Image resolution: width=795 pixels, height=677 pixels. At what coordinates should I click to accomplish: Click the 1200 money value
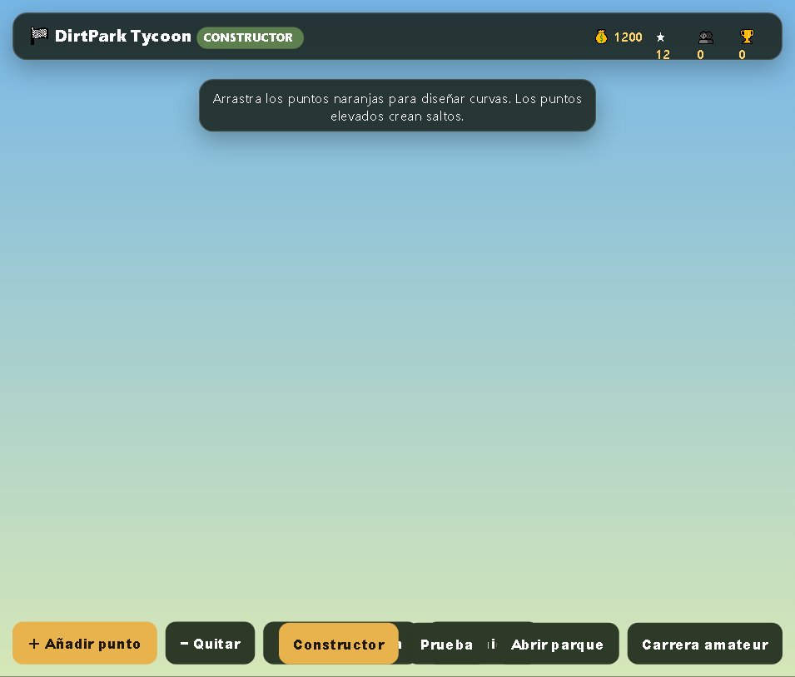tap(628, 37)
